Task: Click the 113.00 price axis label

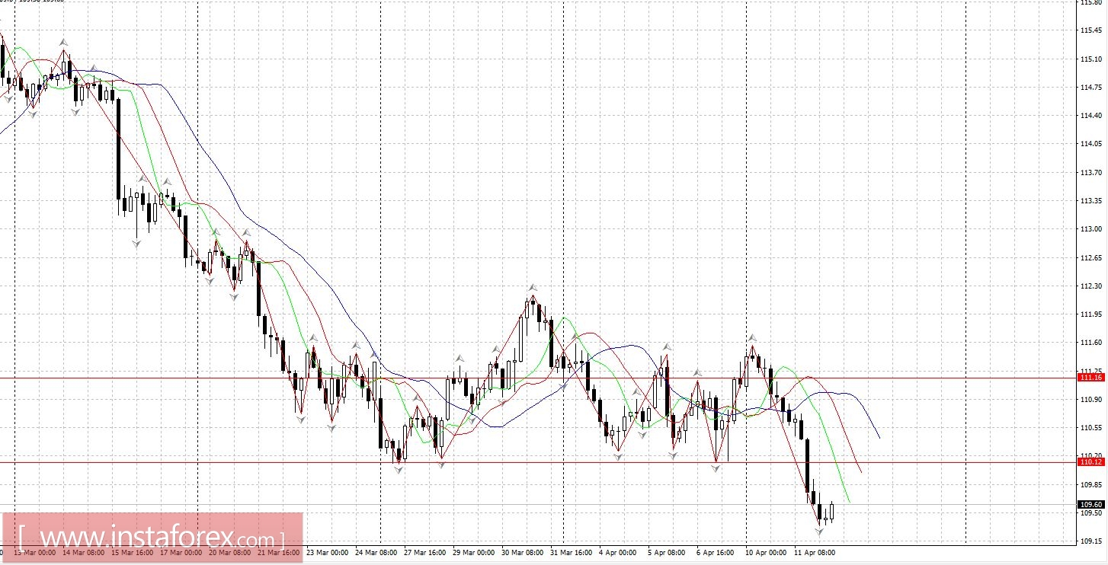Action: (x=1091, y=229)
